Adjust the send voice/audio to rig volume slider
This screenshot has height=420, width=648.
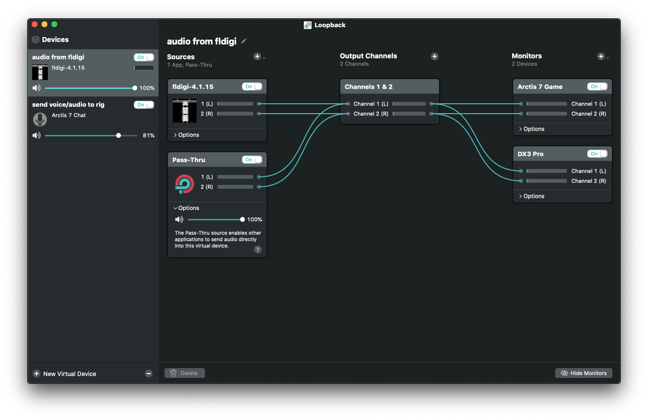pos(119,135)
